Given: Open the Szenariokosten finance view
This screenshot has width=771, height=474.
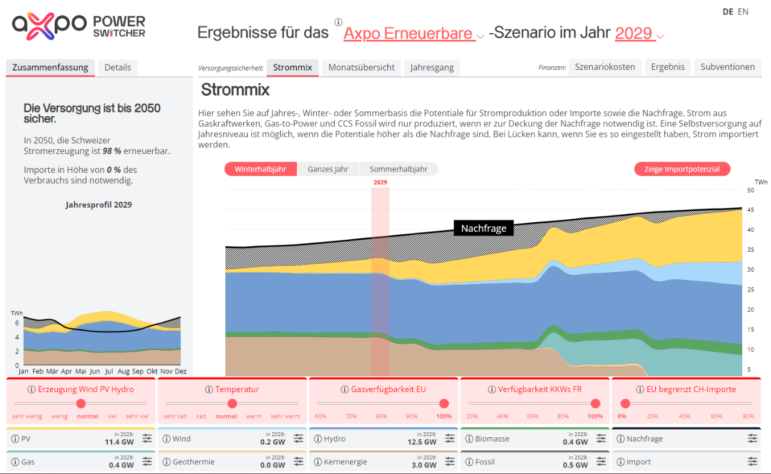Looking at the screenshot, I should (x=605, y=67).
